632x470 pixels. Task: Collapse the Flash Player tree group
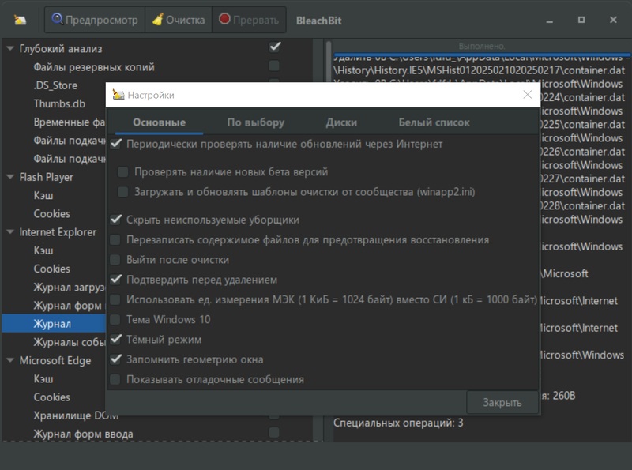click(10, 178)
